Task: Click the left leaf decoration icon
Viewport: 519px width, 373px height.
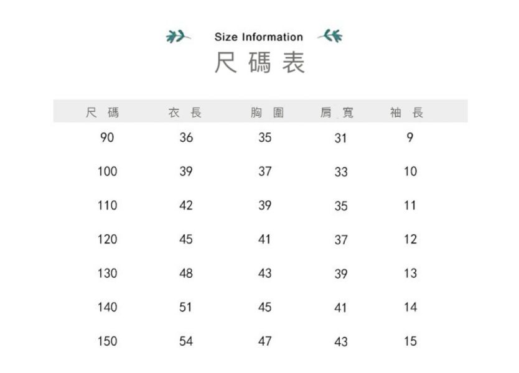Action: pos(177,37)
